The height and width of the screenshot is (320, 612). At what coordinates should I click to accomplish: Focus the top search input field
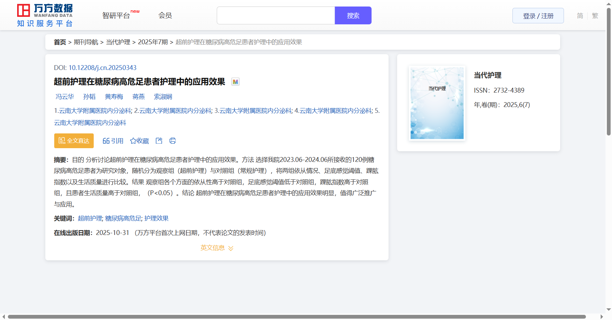[x=276, y=15]
